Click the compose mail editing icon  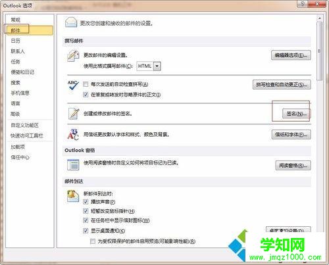point(73,56)
